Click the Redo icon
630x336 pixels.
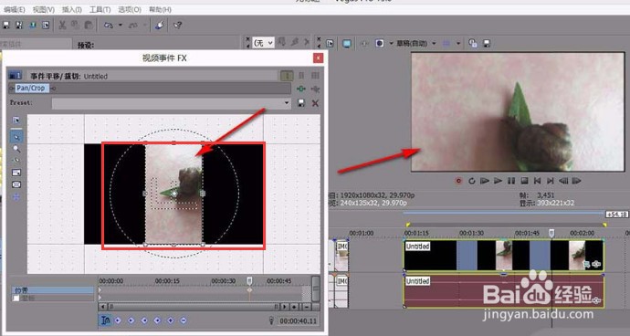point(133,25)
